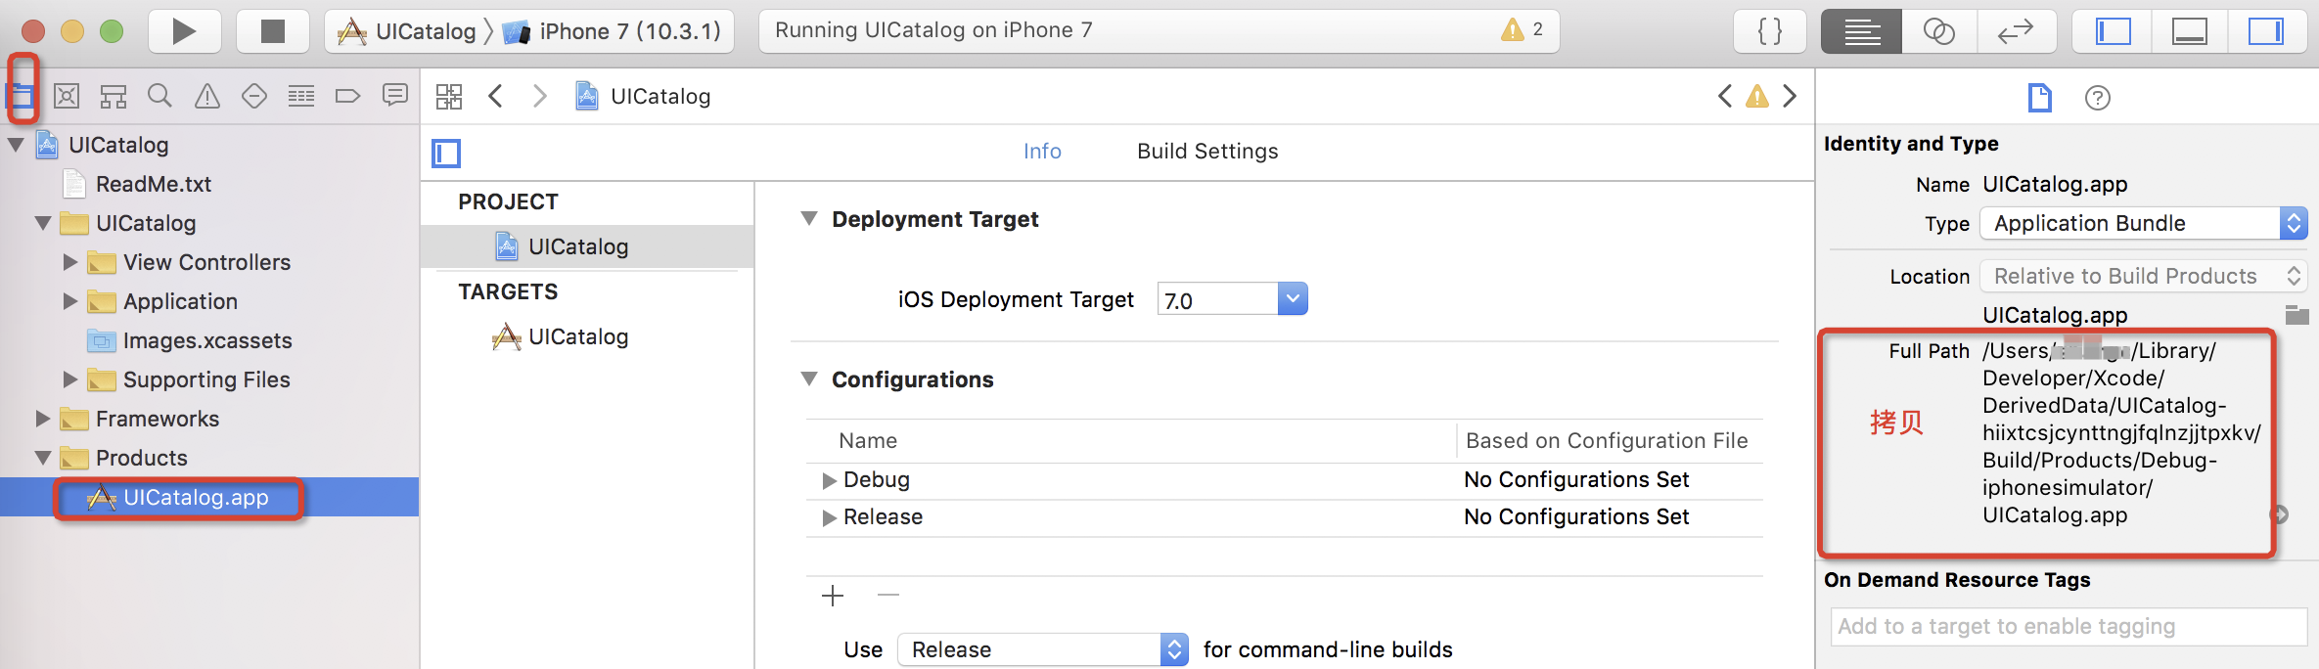Hide the Utilities inspector pane
The width and height of the screenshot is (2319, 669).
point(2265,31)
